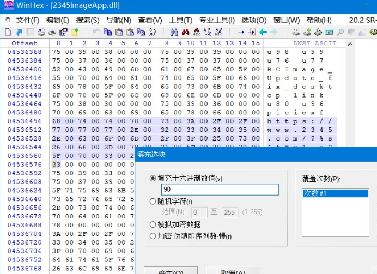Open the 查看(V) menu

(x=150, y=20)
